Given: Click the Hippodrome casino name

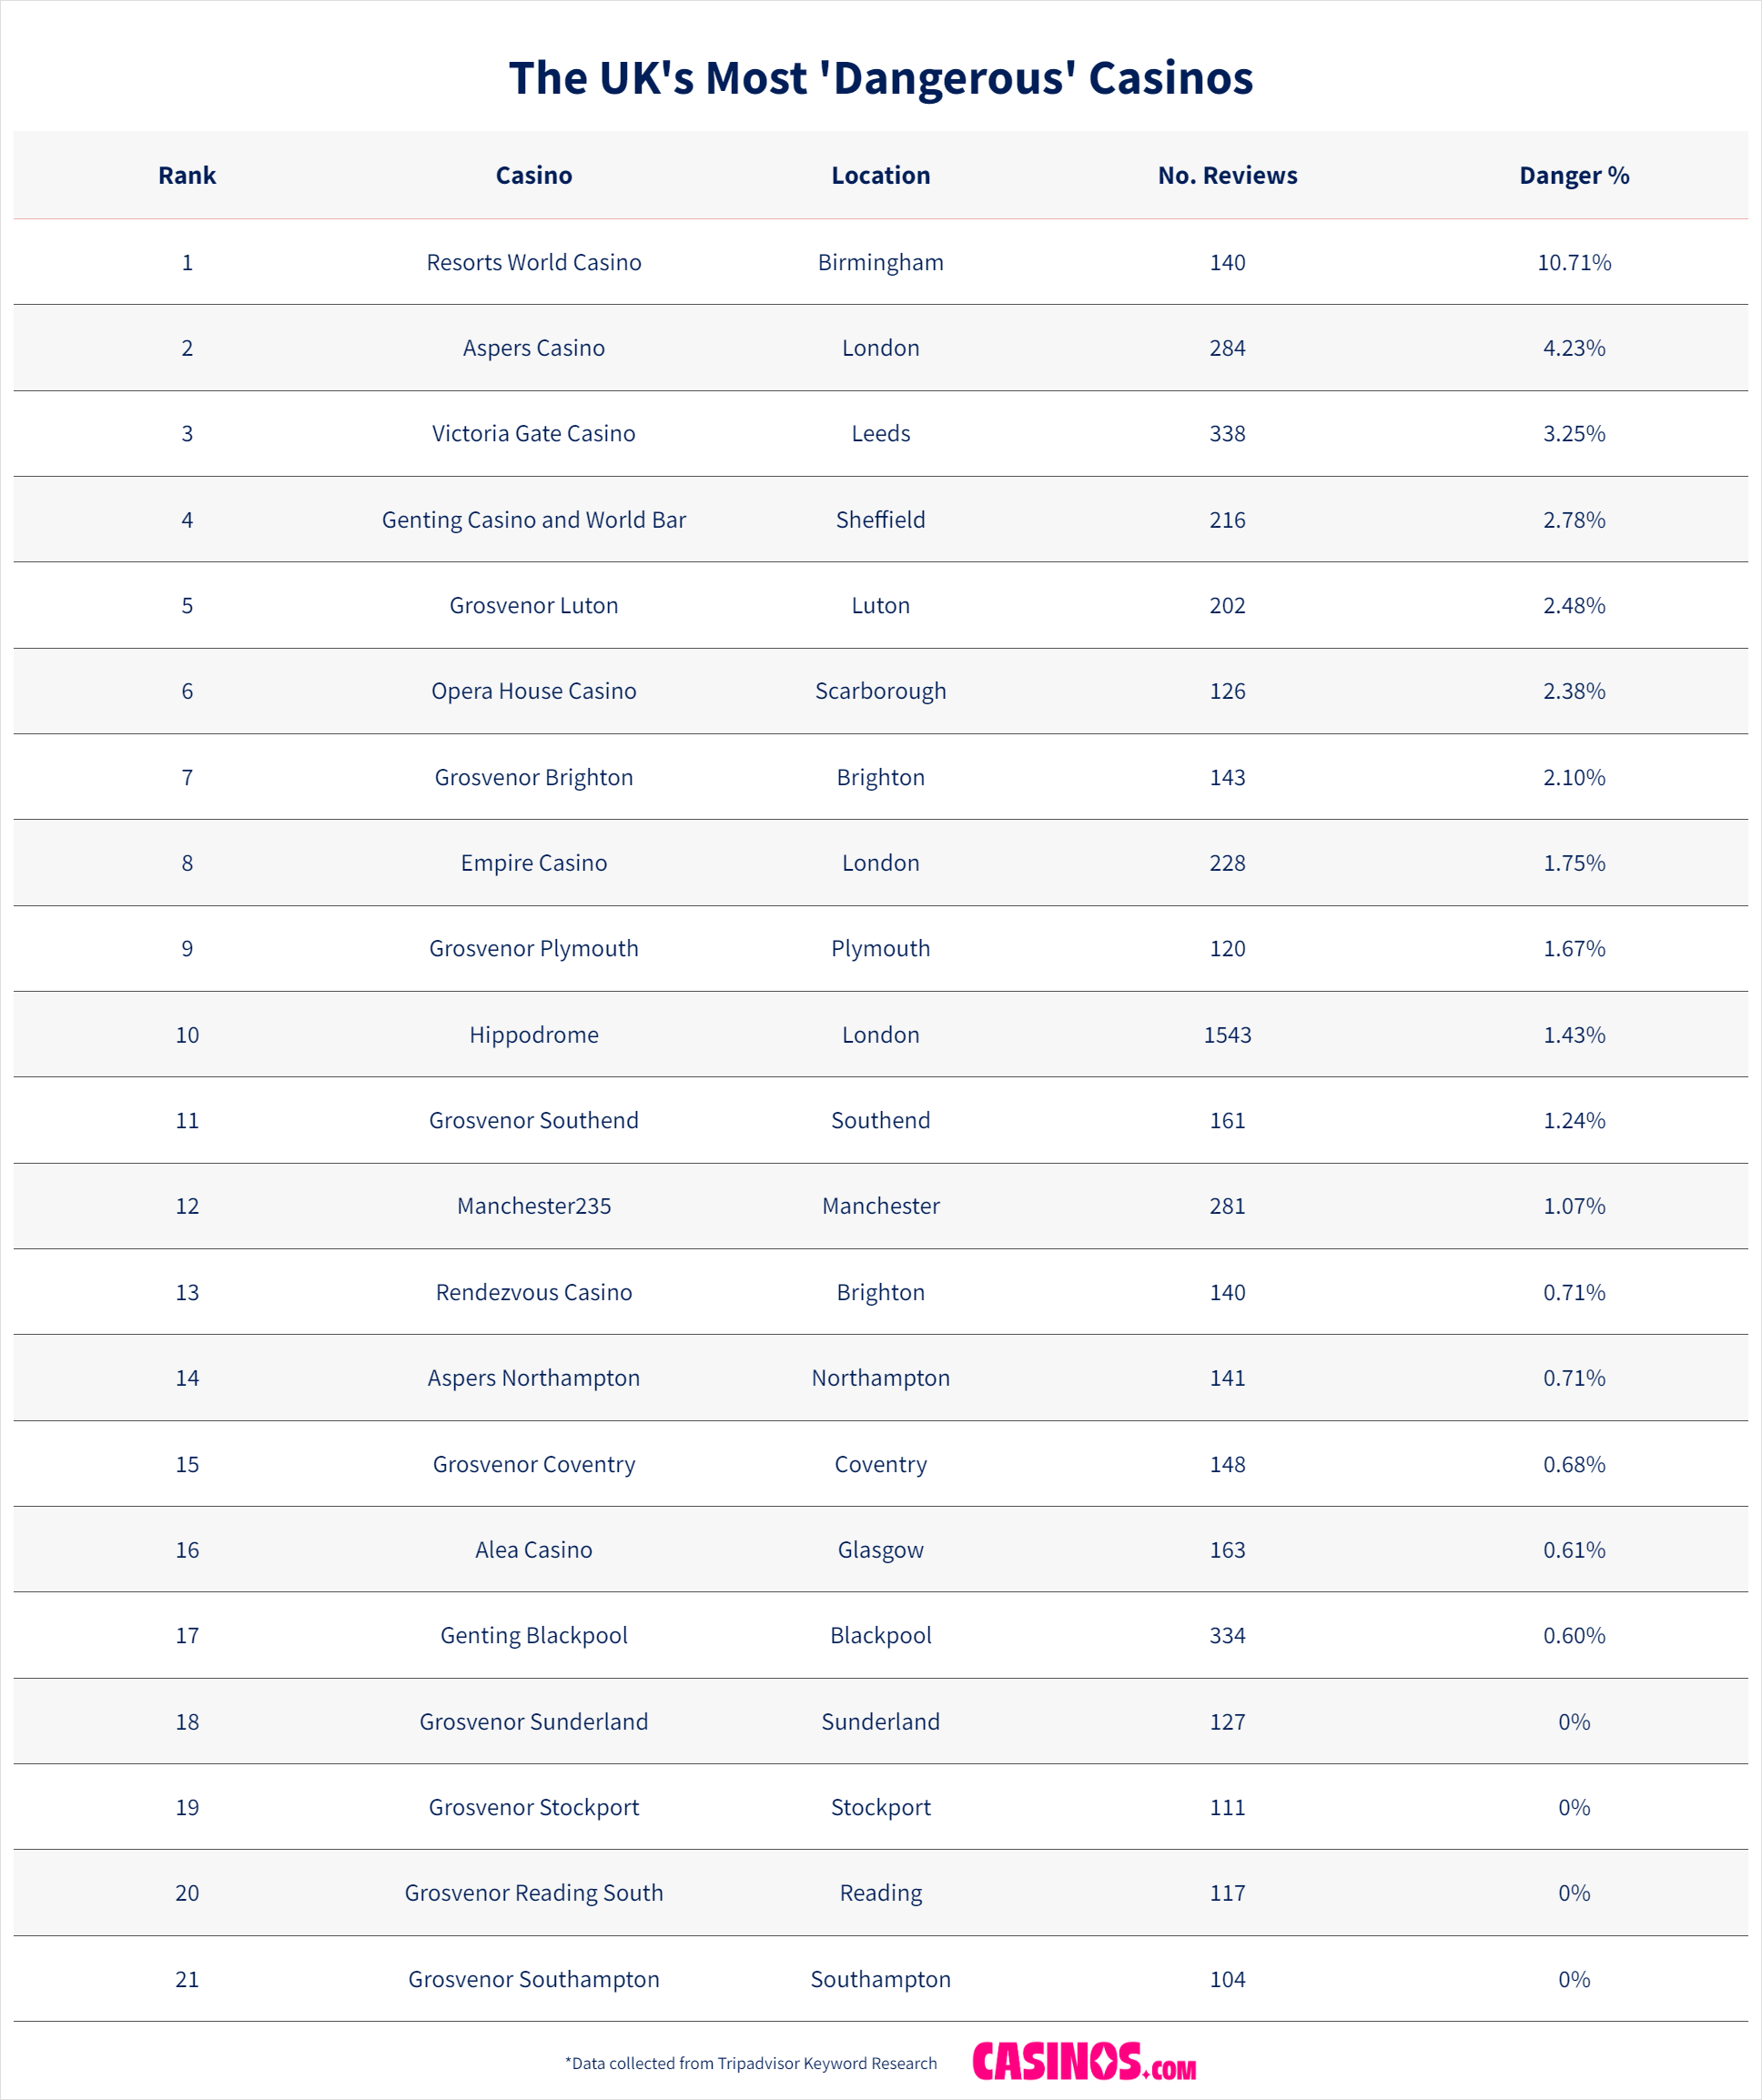Looking at the screenshot, I should point(533,1034).
